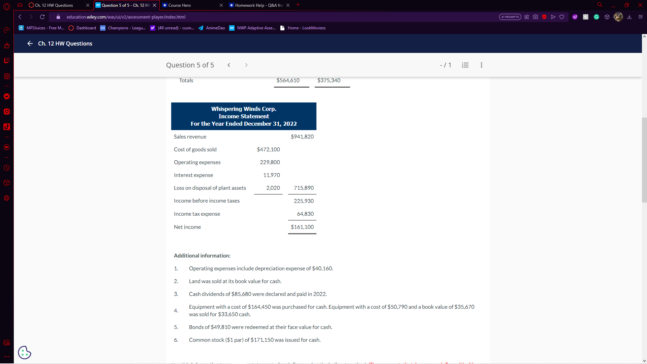The height and width of the screenshot is (364, 647).
Task: Toggle the ad blocker shield
Action: click(x=544, y=17)
